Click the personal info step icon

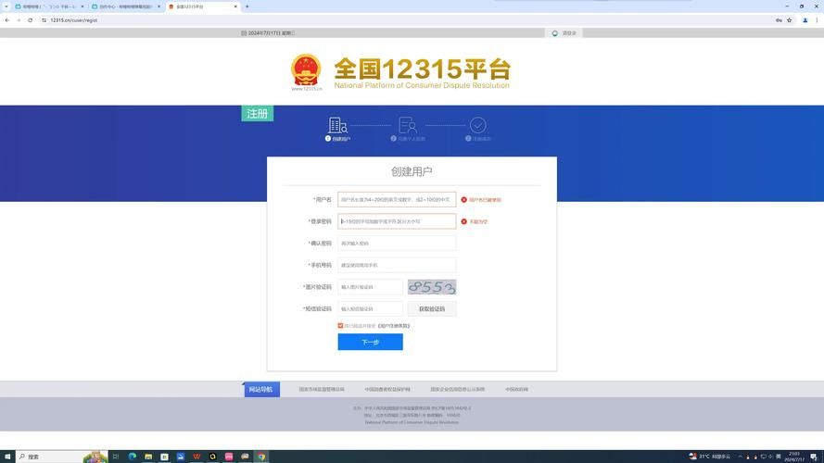point(407,125)
